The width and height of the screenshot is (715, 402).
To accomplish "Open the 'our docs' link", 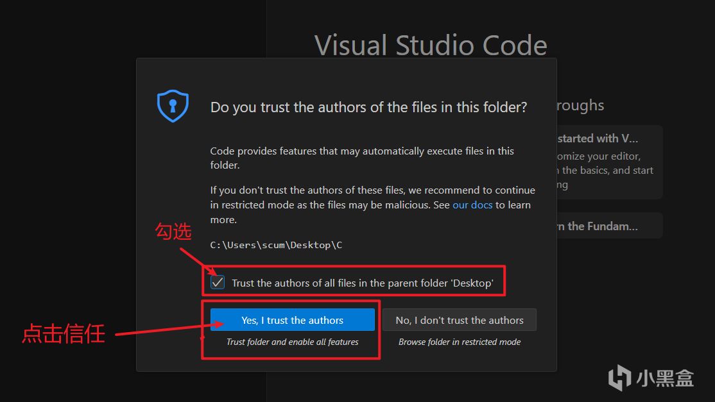I will (472, 205).
